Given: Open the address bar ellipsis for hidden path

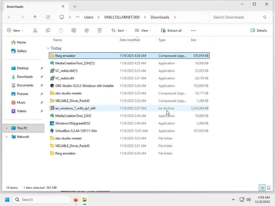Looking at the screenshot, I should tap(78, 17).
